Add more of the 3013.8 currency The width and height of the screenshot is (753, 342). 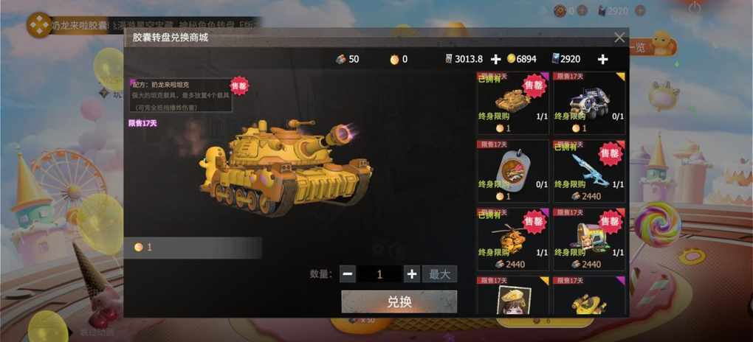pos(495,59)
